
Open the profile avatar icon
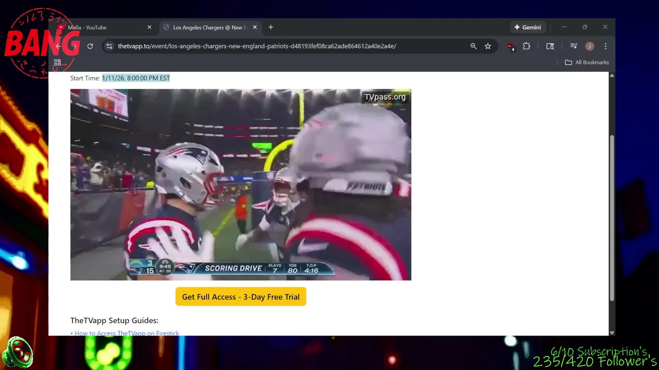(x=589, y=46)
